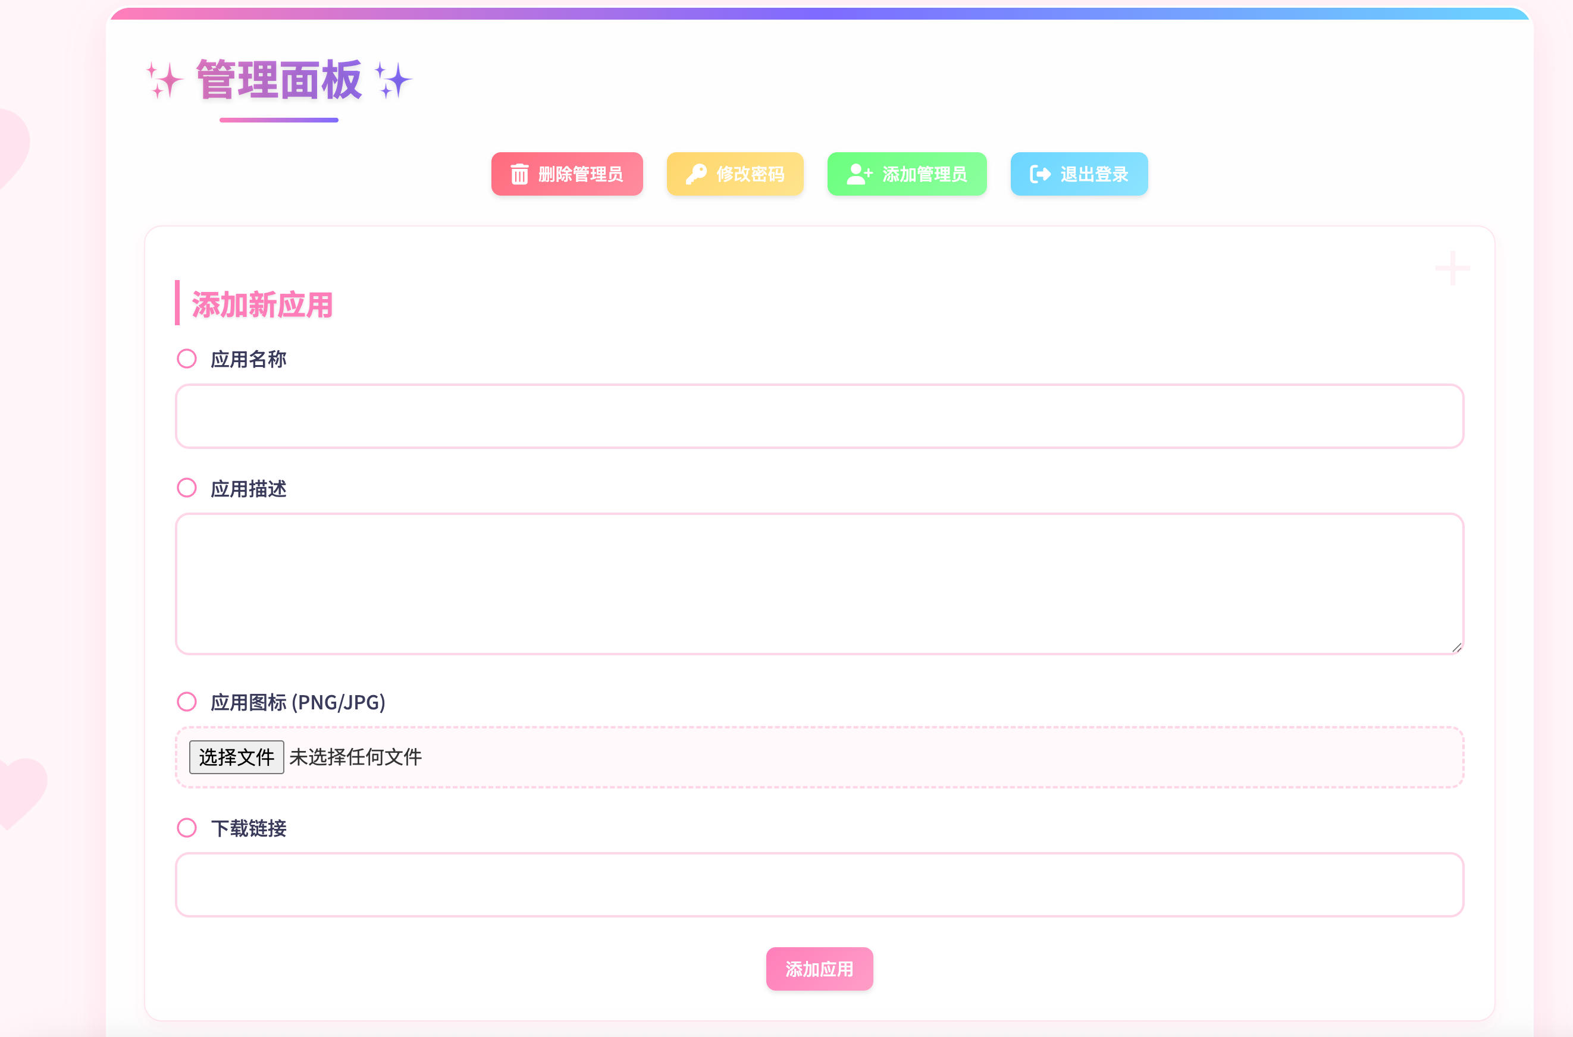The width and height of the screenshot is (1573, 1037).
Task: Click the 退出登录 button label
Action: pos(1095,175)
